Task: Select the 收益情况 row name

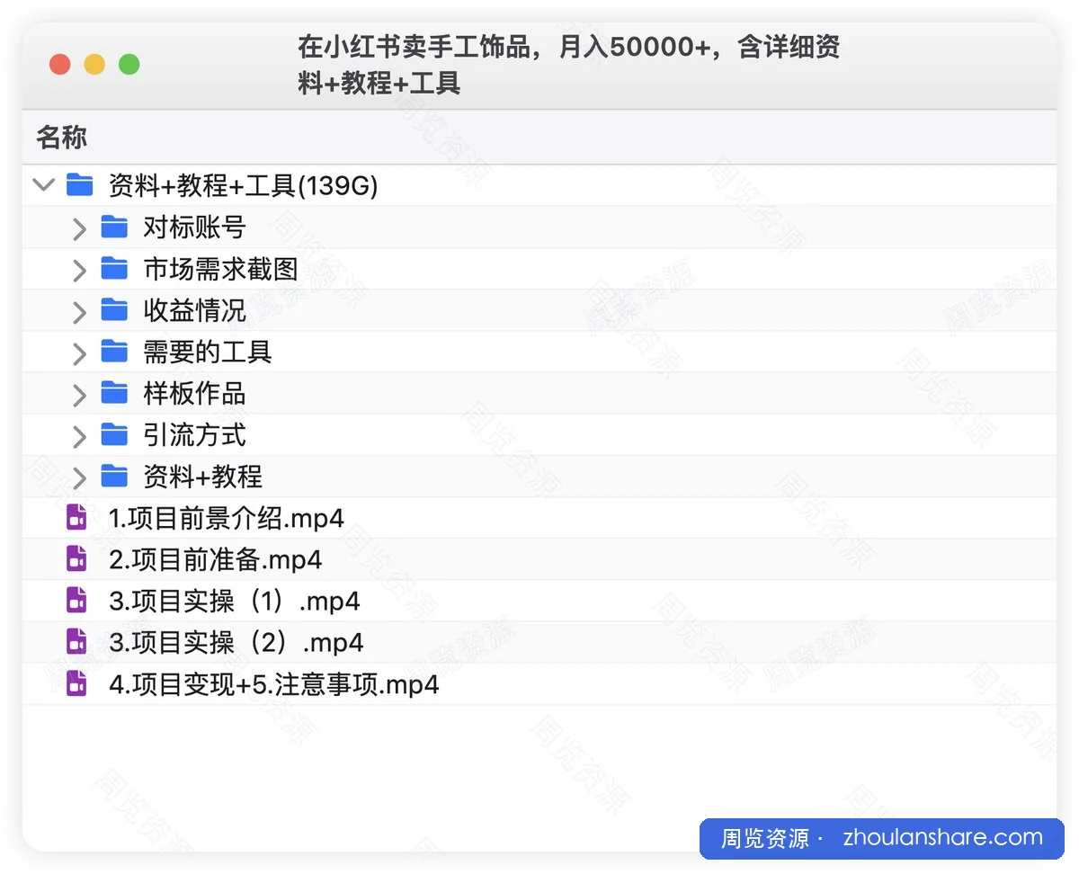Action: [194, 310]
